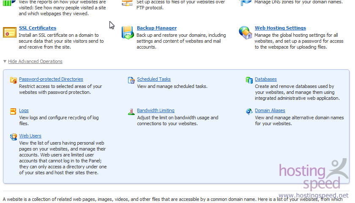Open the Logs link
The image size is (355, 203).
point(24,110)
